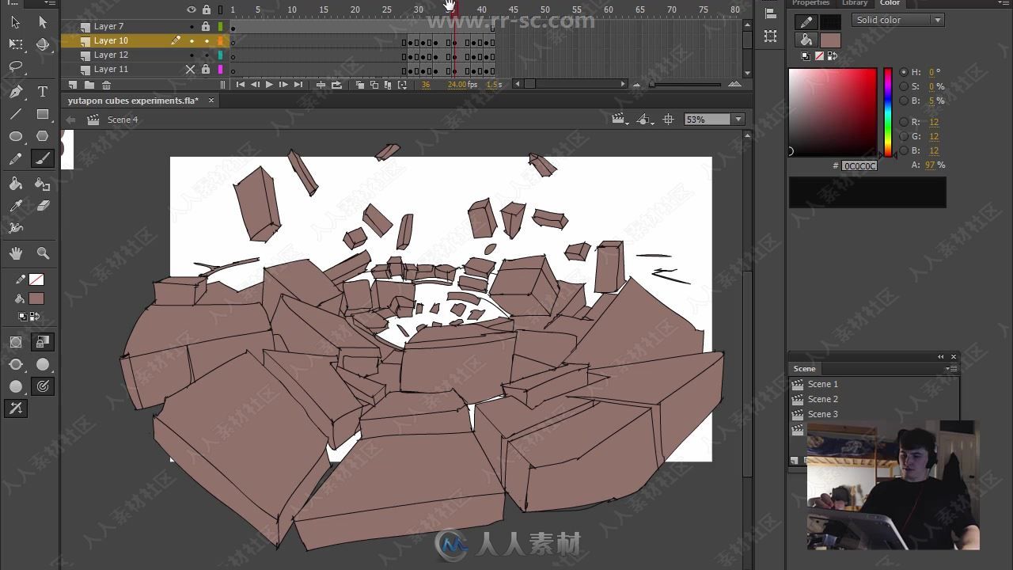Unlock Layer 11 lock icon
This screenshot has width=1013, height=570.
point(206,69)
